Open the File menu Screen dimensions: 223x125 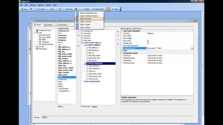[x=21, y=5]
